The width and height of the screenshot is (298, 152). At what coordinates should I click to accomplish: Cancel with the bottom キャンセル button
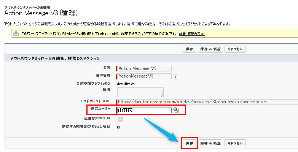235,143
